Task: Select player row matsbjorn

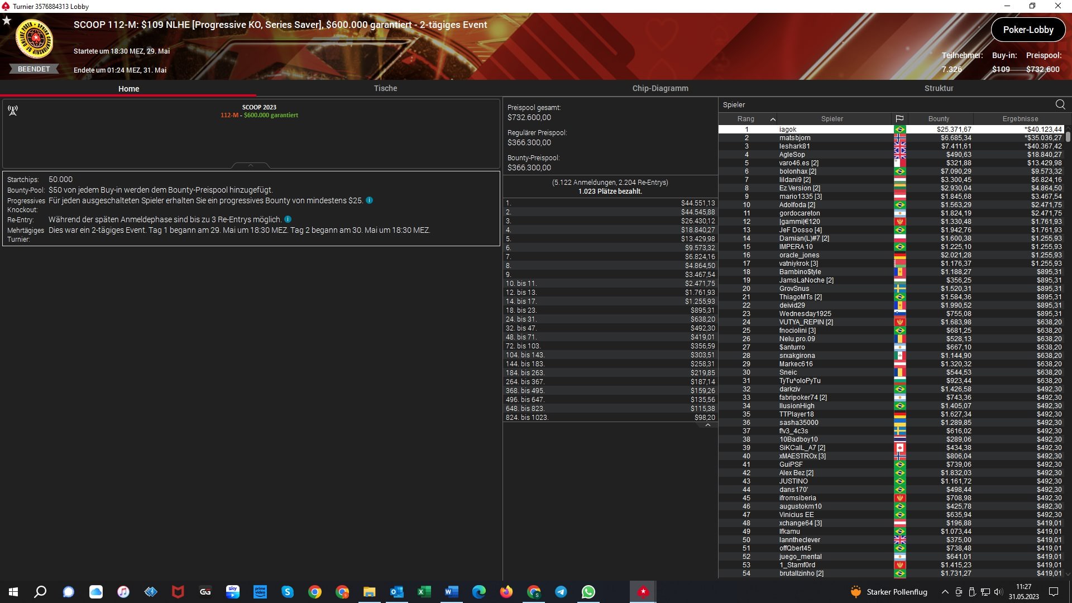Action: click(x=891, y=138)
